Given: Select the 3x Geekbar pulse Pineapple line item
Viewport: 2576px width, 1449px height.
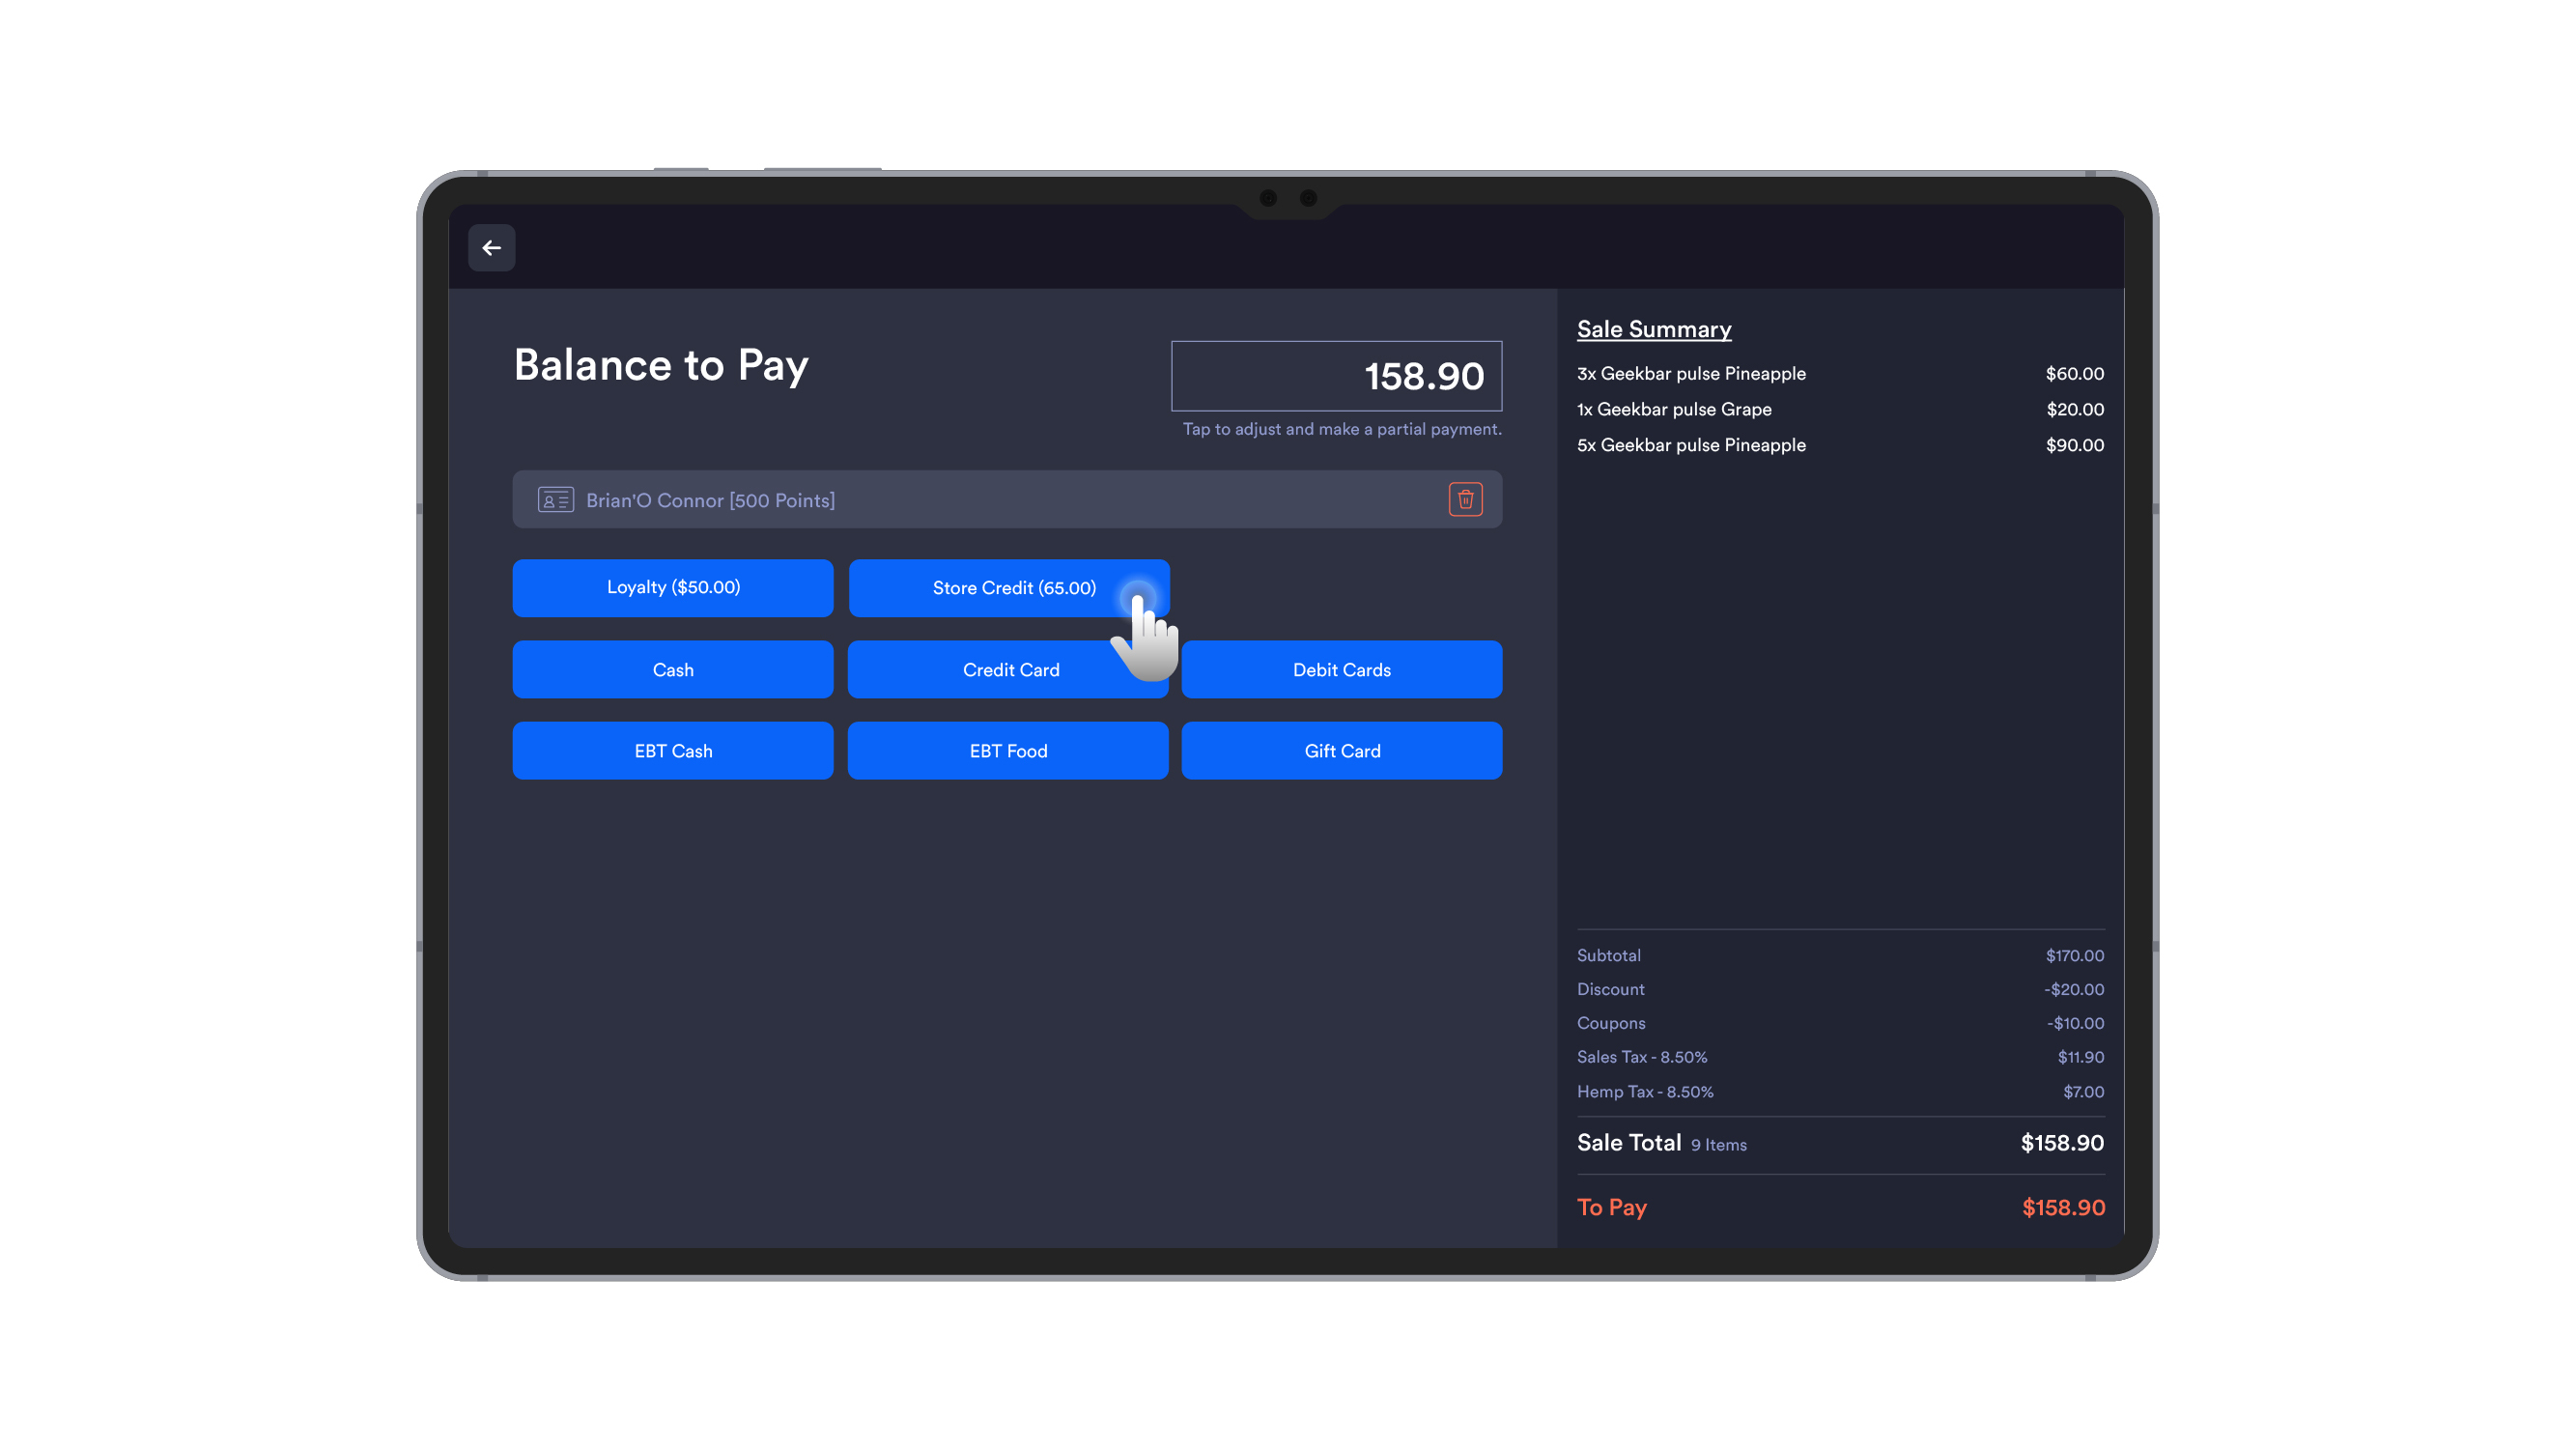Looking at the screenshot, I should tap(1691, 373).
